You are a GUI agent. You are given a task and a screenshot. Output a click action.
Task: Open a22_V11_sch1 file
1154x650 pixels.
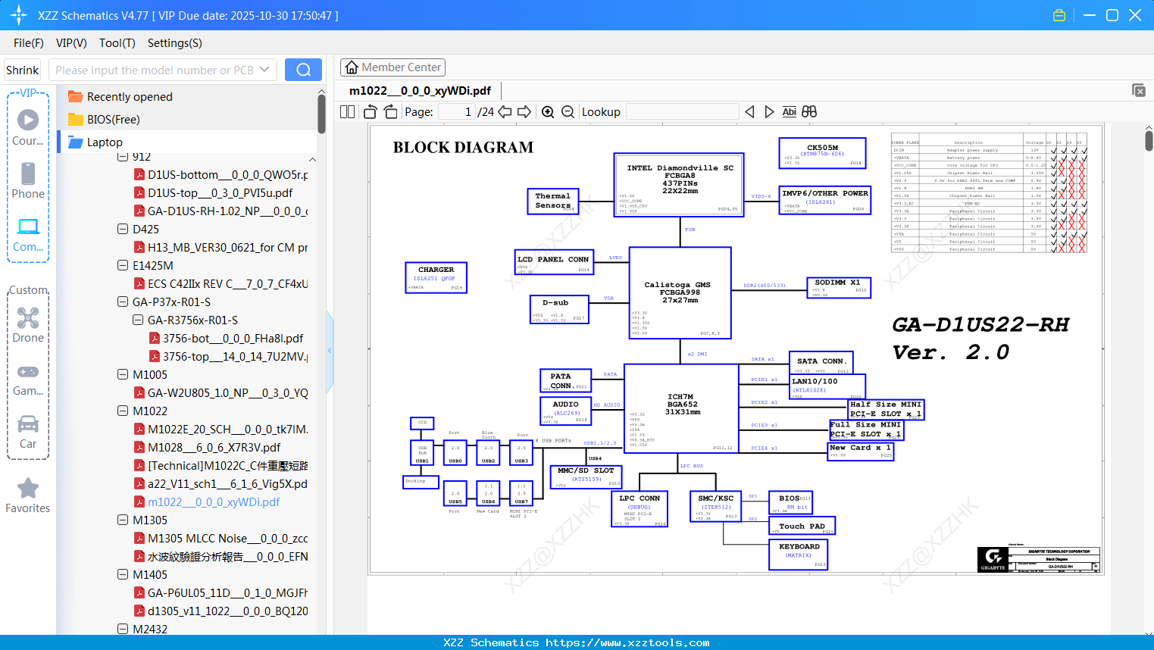220,483
